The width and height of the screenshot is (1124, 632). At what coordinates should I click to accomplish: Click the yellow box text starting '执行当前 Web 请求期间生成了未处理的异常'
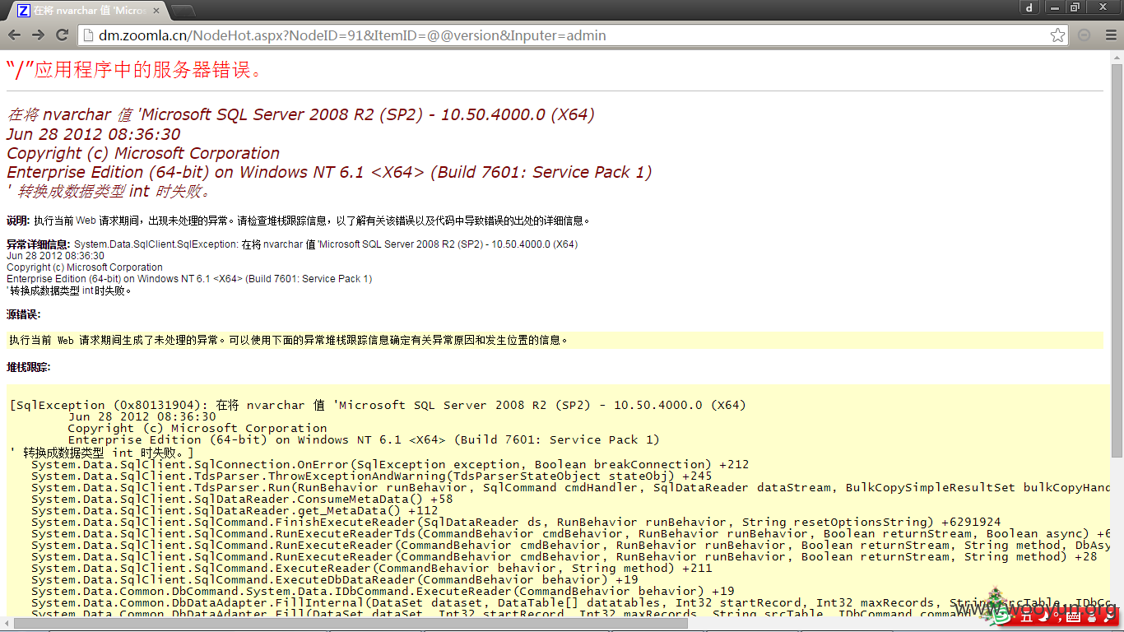point(289,340)
